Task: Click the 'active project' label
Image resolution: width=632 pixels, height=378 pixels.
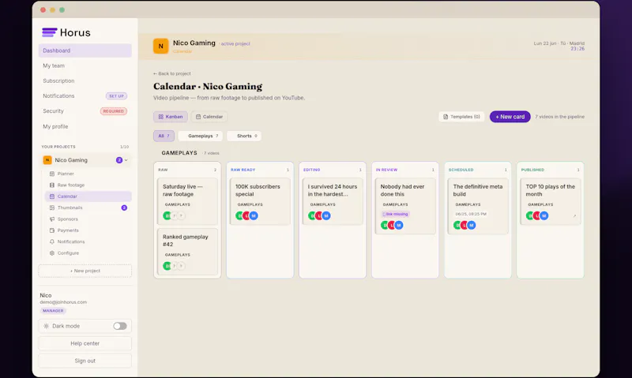Action: click(235, 44)
